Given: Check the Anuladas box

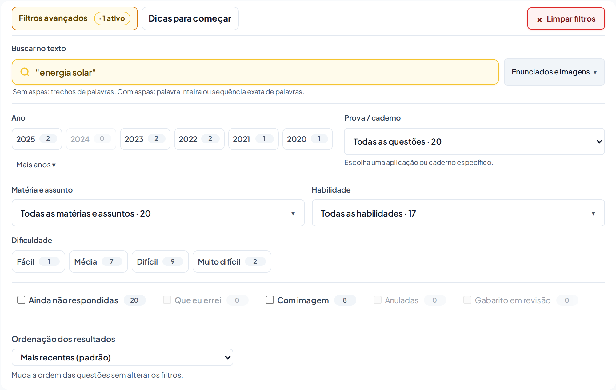Looking at the screenshot, I should coord(378,300).
